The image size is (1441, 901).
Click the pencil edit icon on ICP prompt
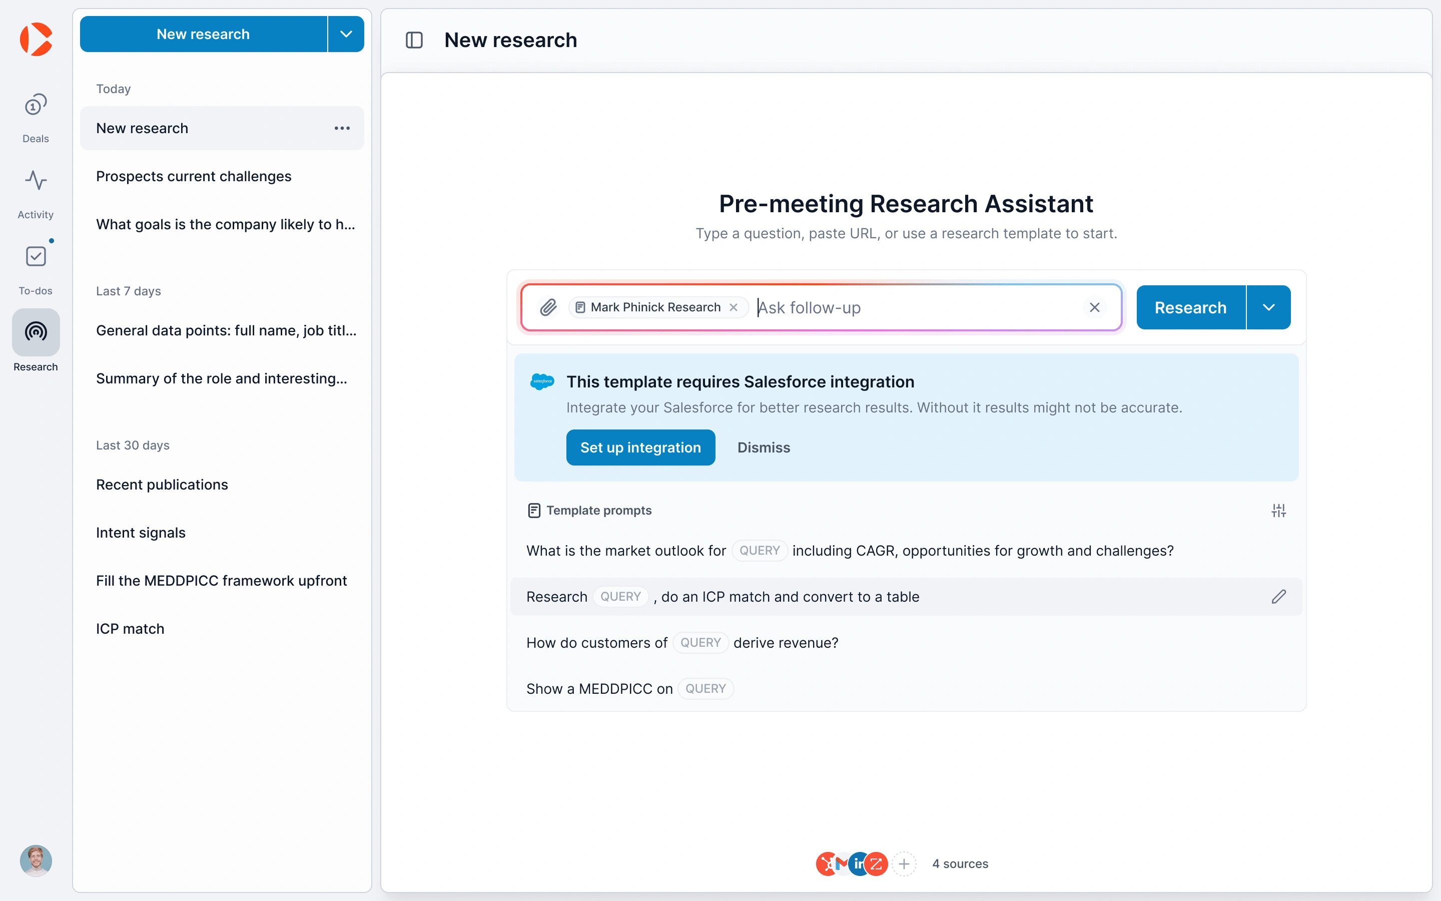tap(1278, 597)
